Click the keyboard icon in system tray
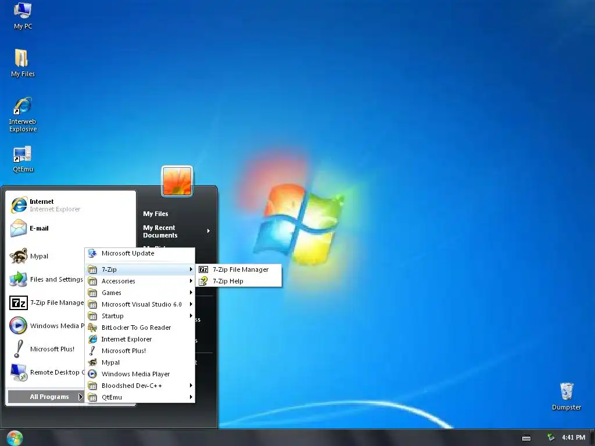 tap(526, 438)
